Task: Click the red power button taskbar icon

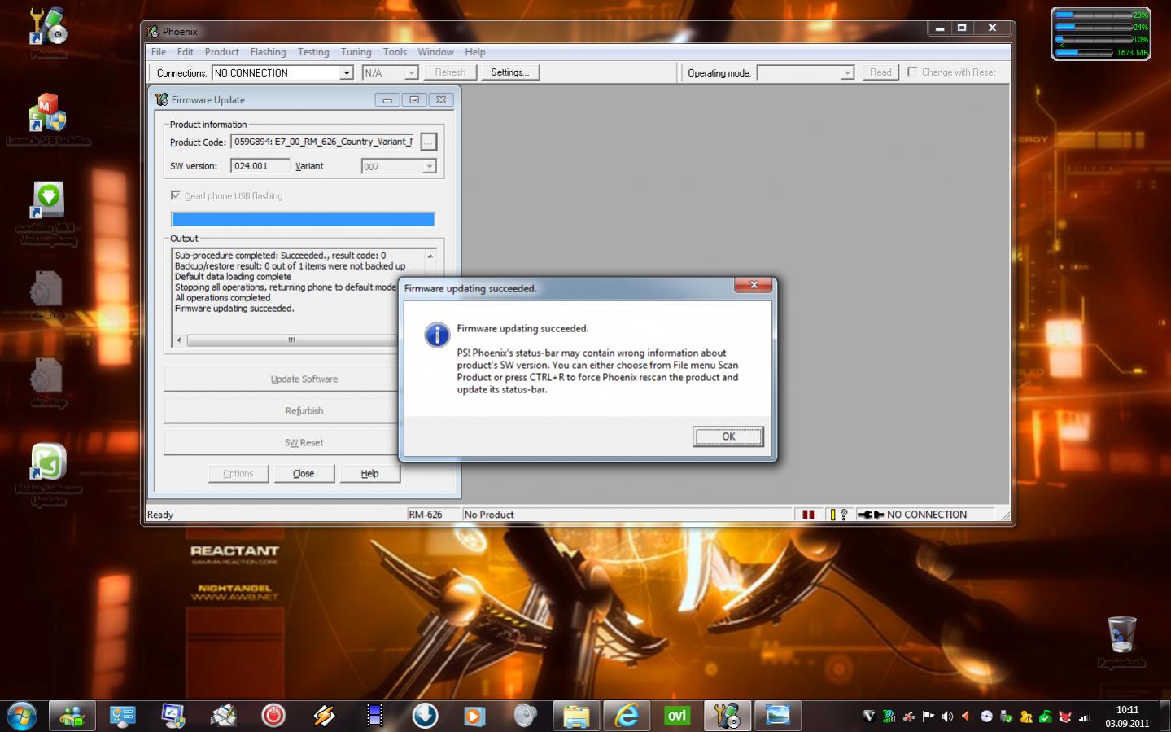Action: point(273,716)
